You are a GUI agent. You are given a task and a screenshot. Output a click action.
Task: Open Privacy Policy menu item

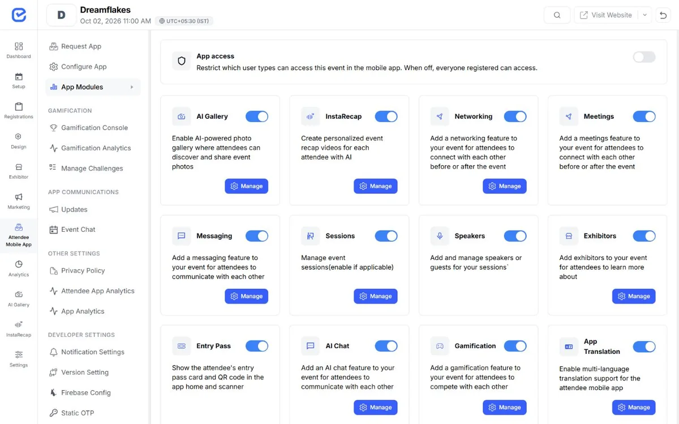93,270
